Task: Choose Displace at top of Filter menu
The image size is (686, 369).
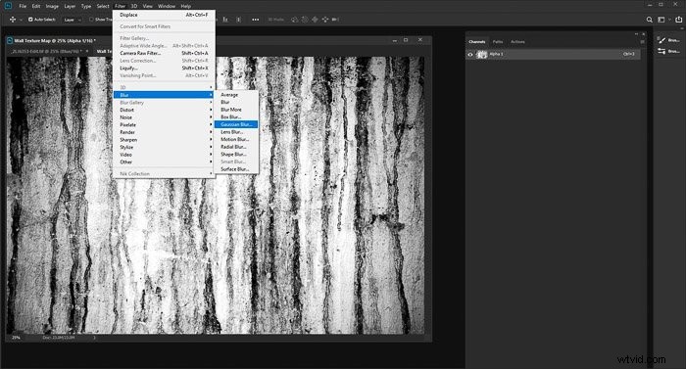Action: click(x=164, y=15)
